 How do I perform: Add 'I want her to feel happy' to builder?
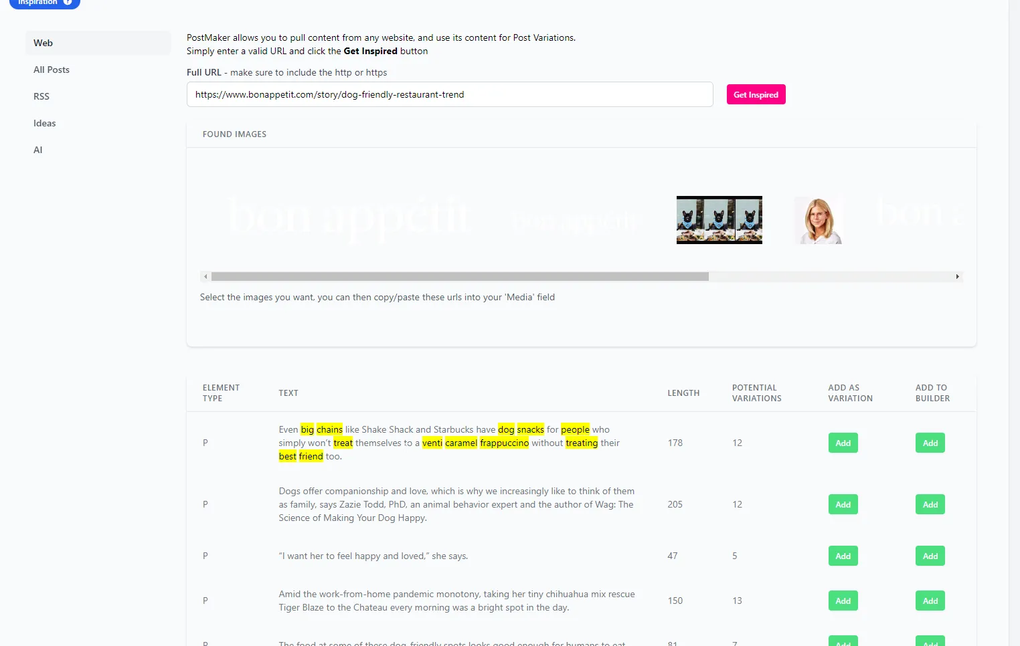coord(930,556)
